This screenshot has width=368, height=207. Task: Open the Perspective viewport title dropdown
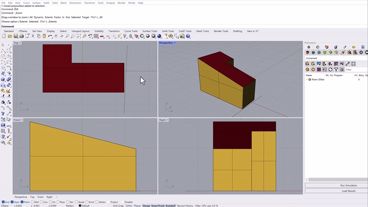(x=175, y=43)
